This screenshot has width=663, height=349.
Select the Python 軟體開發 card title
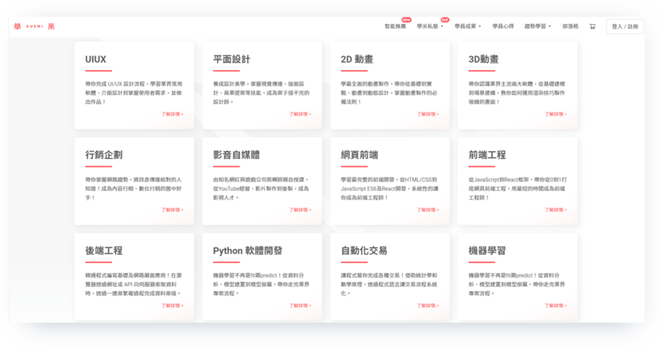coord(248,251)
